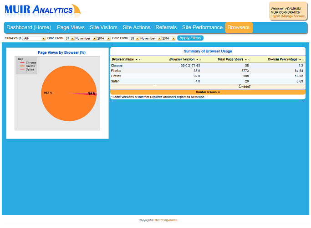Sort Browser Version ascending arrow
The width and height of the screenshot is (311, 228).
(197, 59)
